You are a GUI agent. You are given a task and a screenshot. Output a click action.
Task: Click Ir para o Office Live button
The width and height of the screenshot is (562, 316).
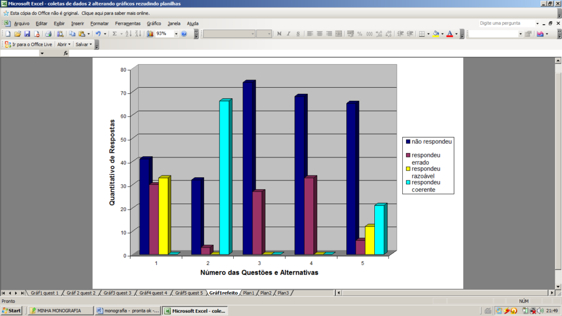[29, 44]
